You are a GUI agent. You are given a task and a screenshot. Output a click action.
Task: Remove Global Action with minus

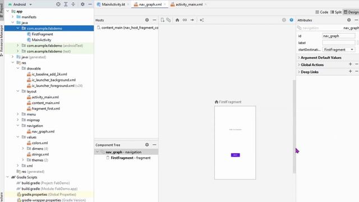pos(357,64)
